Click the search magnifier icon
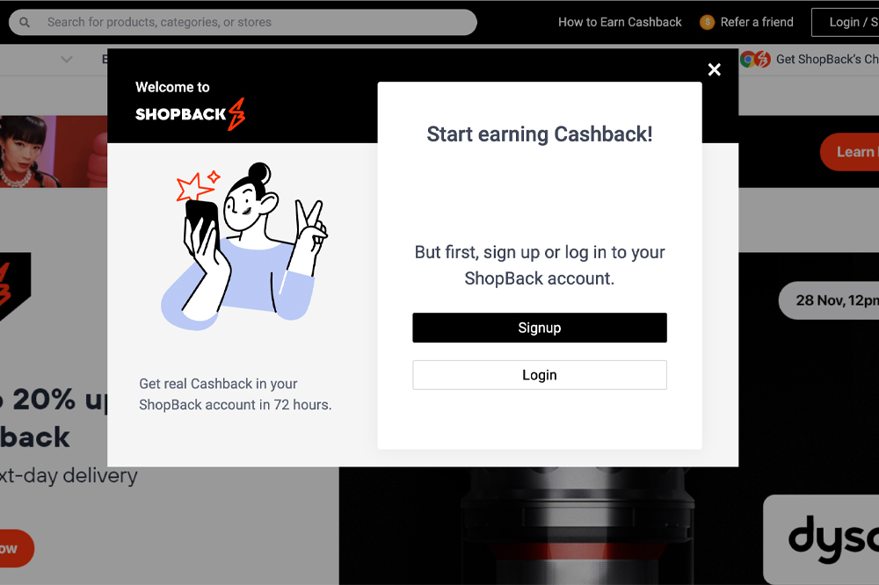 click(24, 23)
